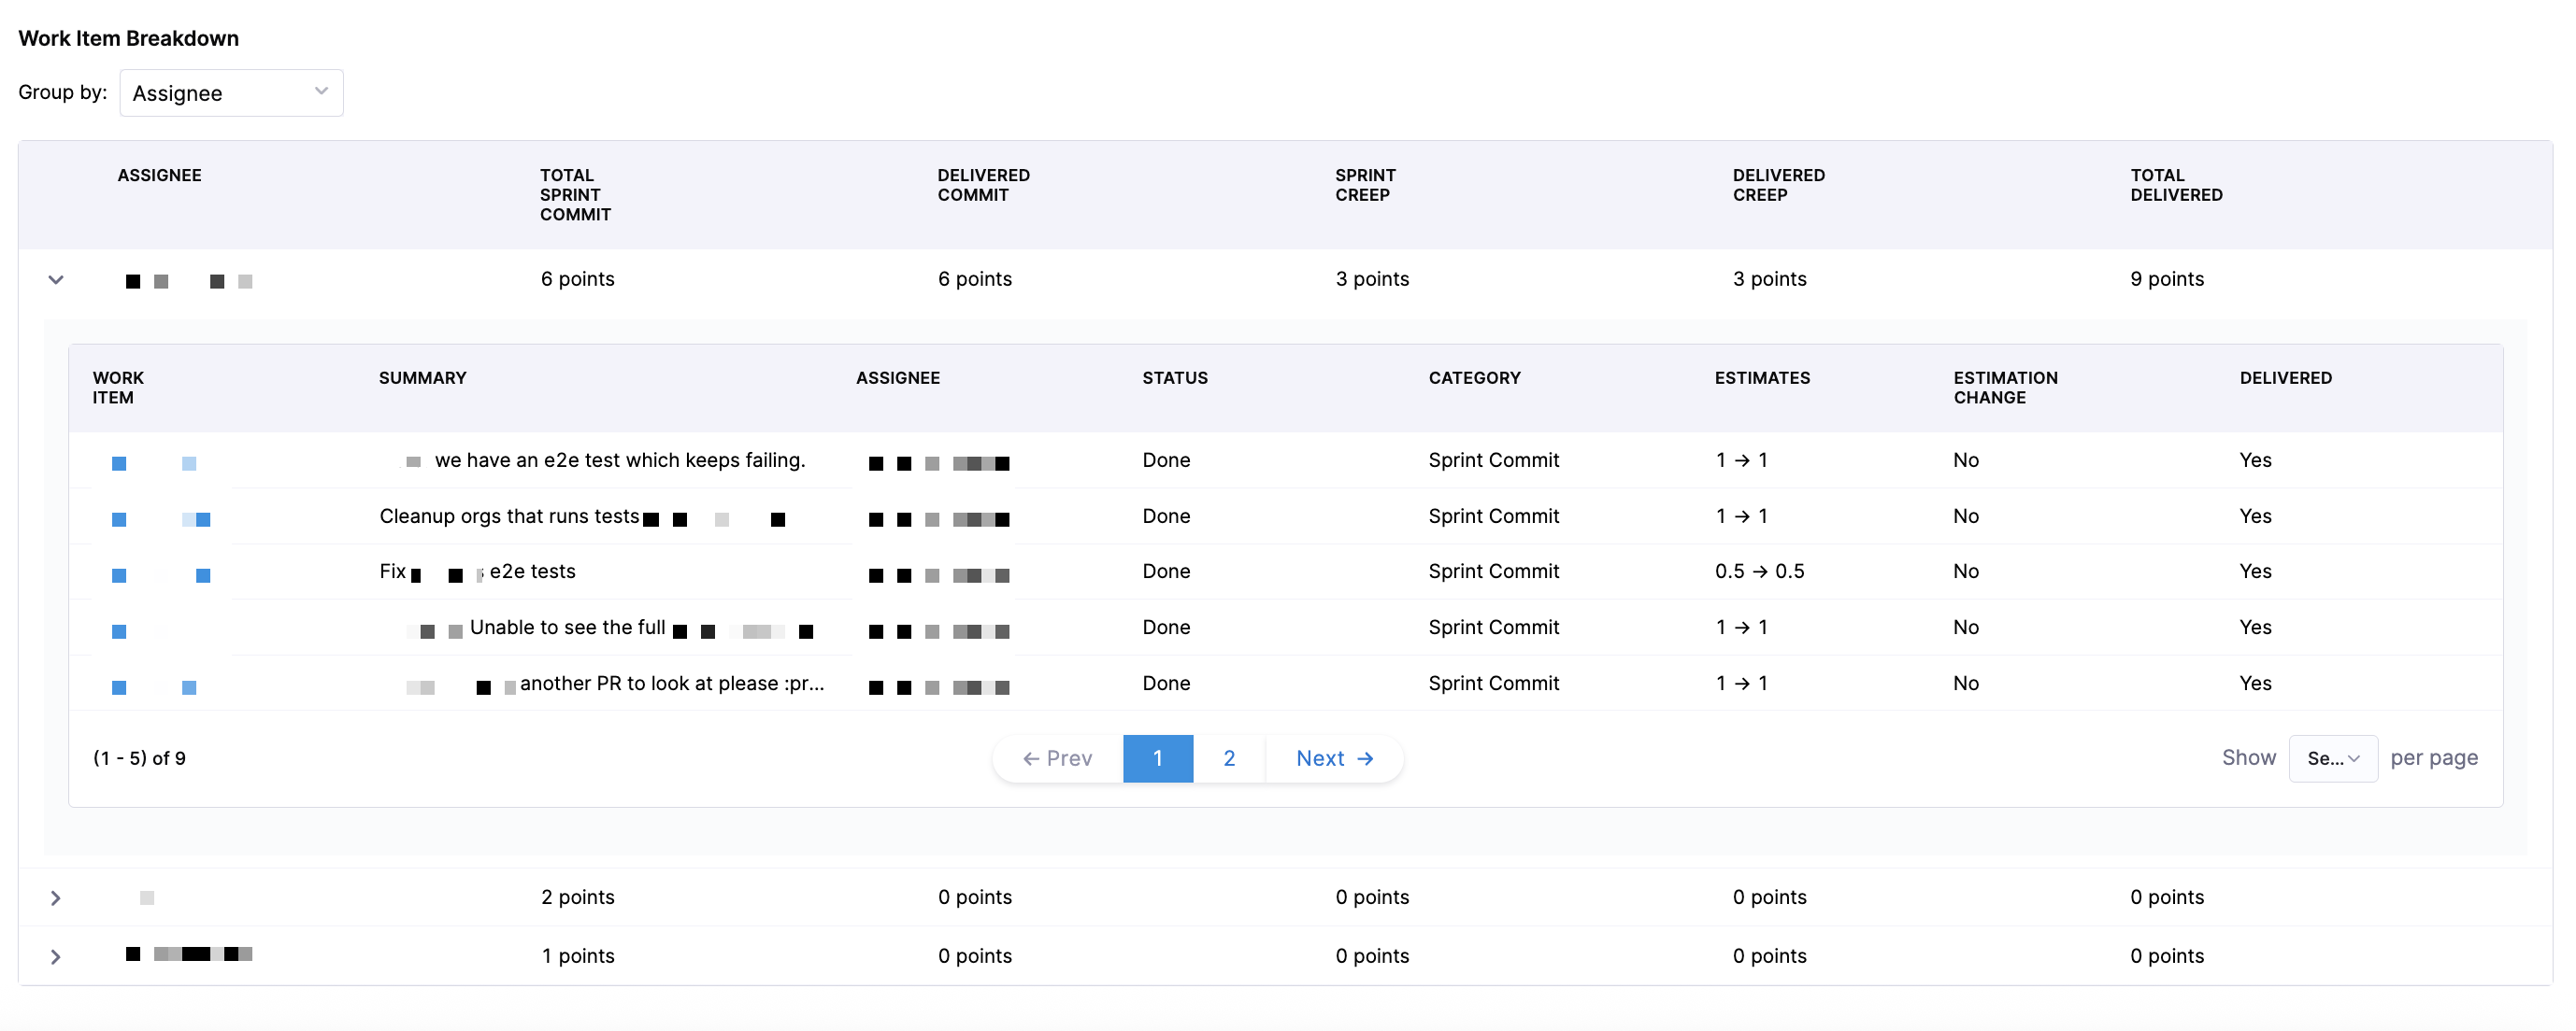Open the Group by Assignee dropdown

click(231, 92)
